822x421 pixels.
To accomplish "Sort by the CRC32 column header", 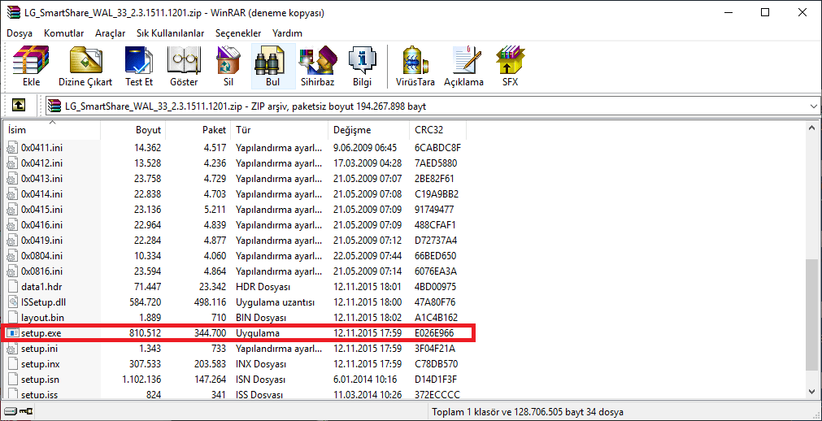I will click(x=428, y=130).
